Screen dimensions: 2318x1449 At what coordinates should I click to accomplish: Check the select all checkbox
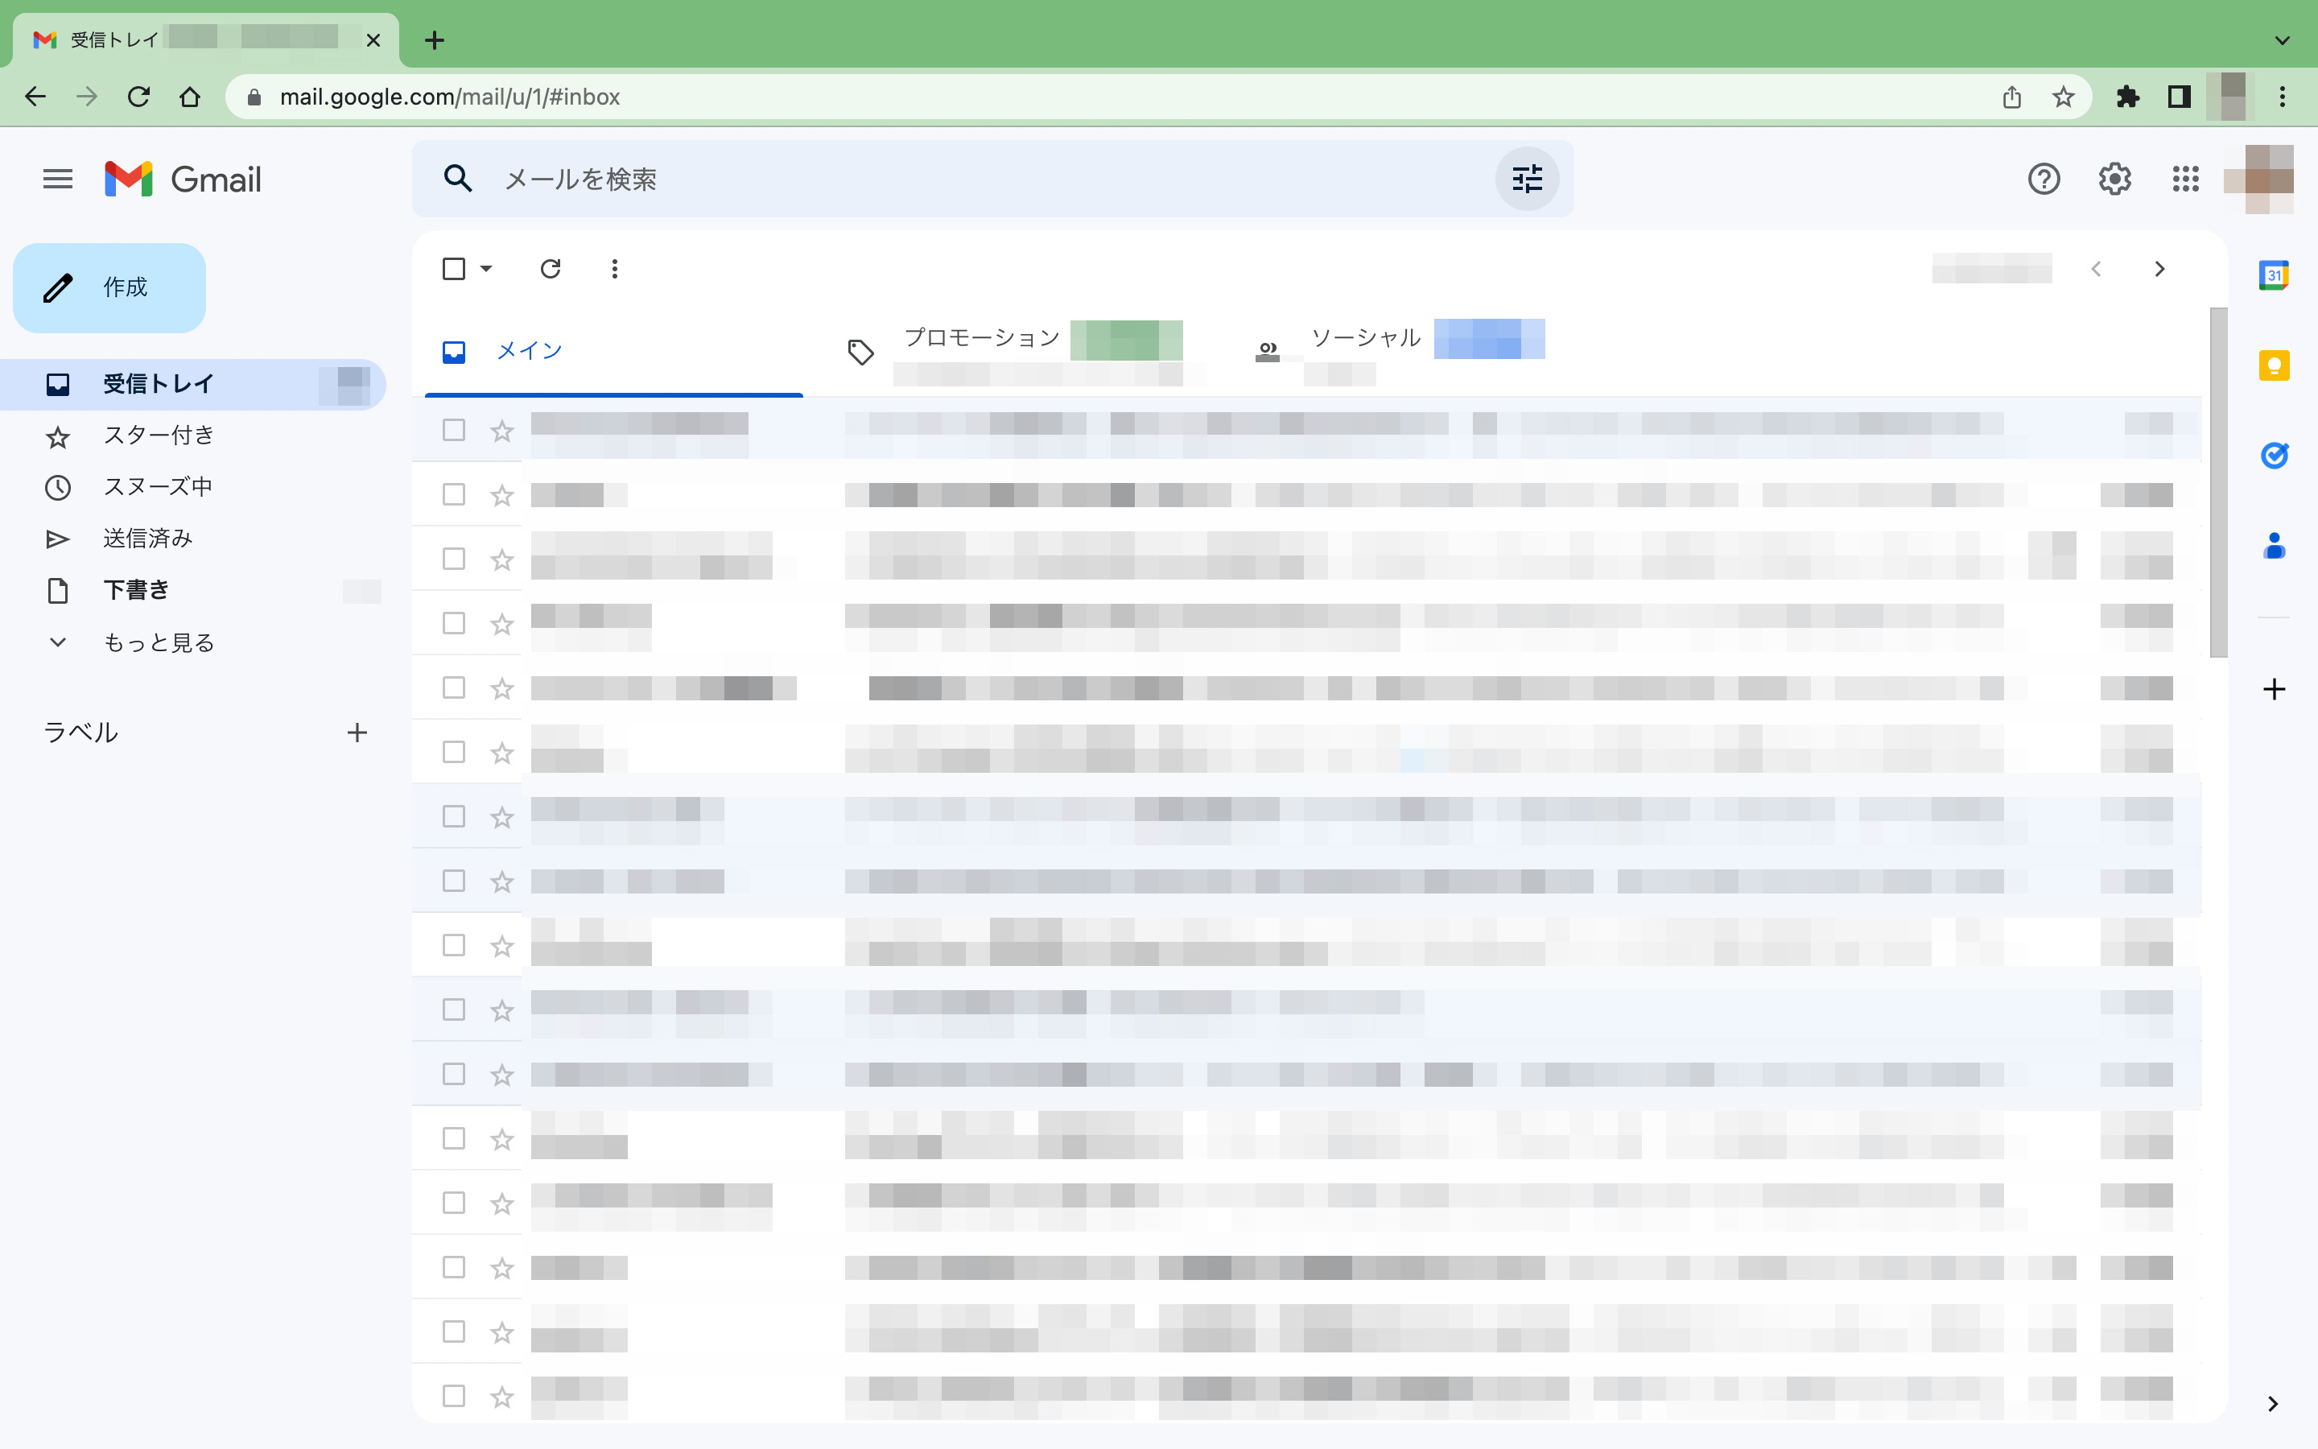coord(454,269)
